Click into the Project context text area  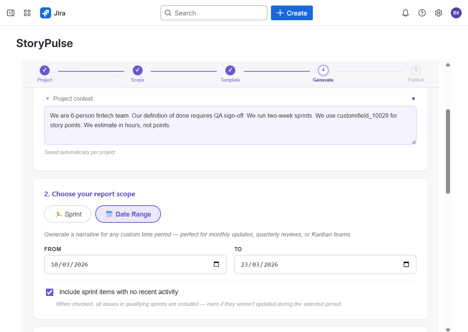click(230, 125)
